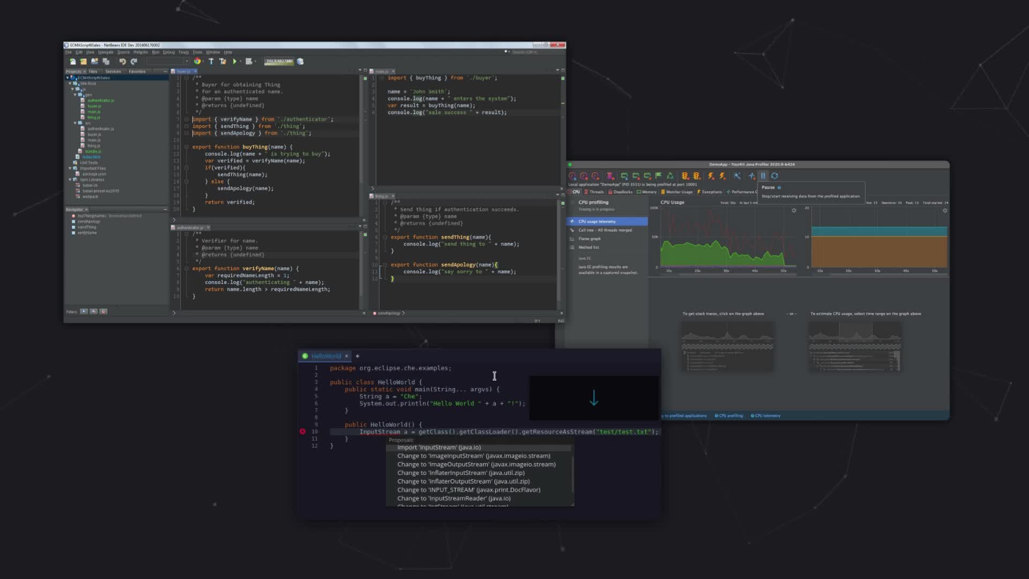Click the Build hammer icon in NetBeans

pyautogui.click(x=211, y=62)
